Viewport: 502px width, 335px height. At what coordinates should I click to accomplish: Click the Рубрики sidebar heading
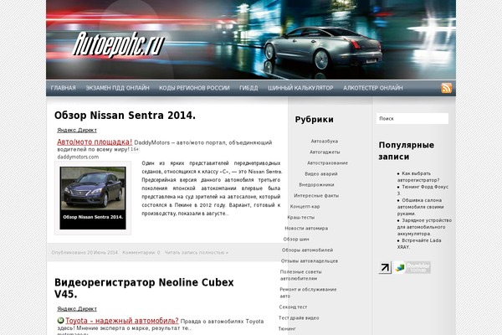click(x=314, y=119)
